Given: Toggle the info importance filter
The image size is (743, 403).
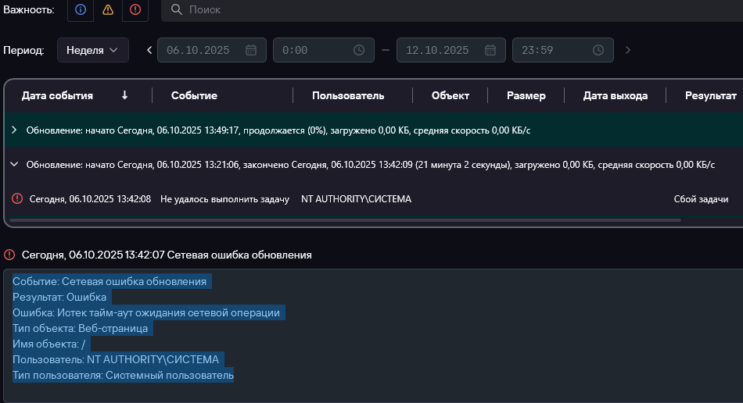Looking at the screenshot, I should pyautogui.click(x=81, y=9).
